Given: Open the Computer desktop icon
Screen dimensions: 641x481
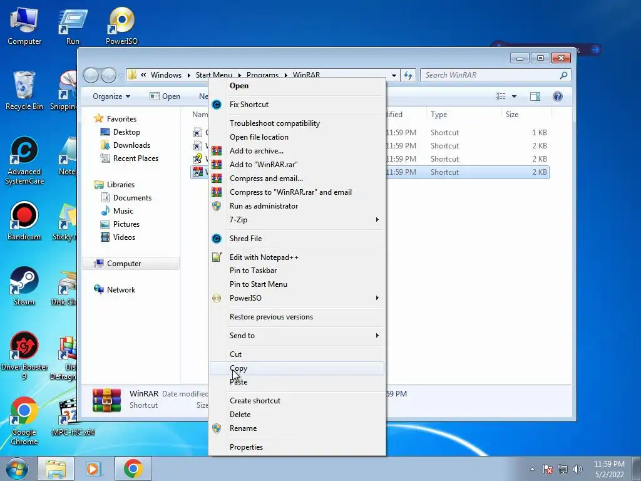Looking at the screenshot, I should pyautogui.click(x=24, y=25).
